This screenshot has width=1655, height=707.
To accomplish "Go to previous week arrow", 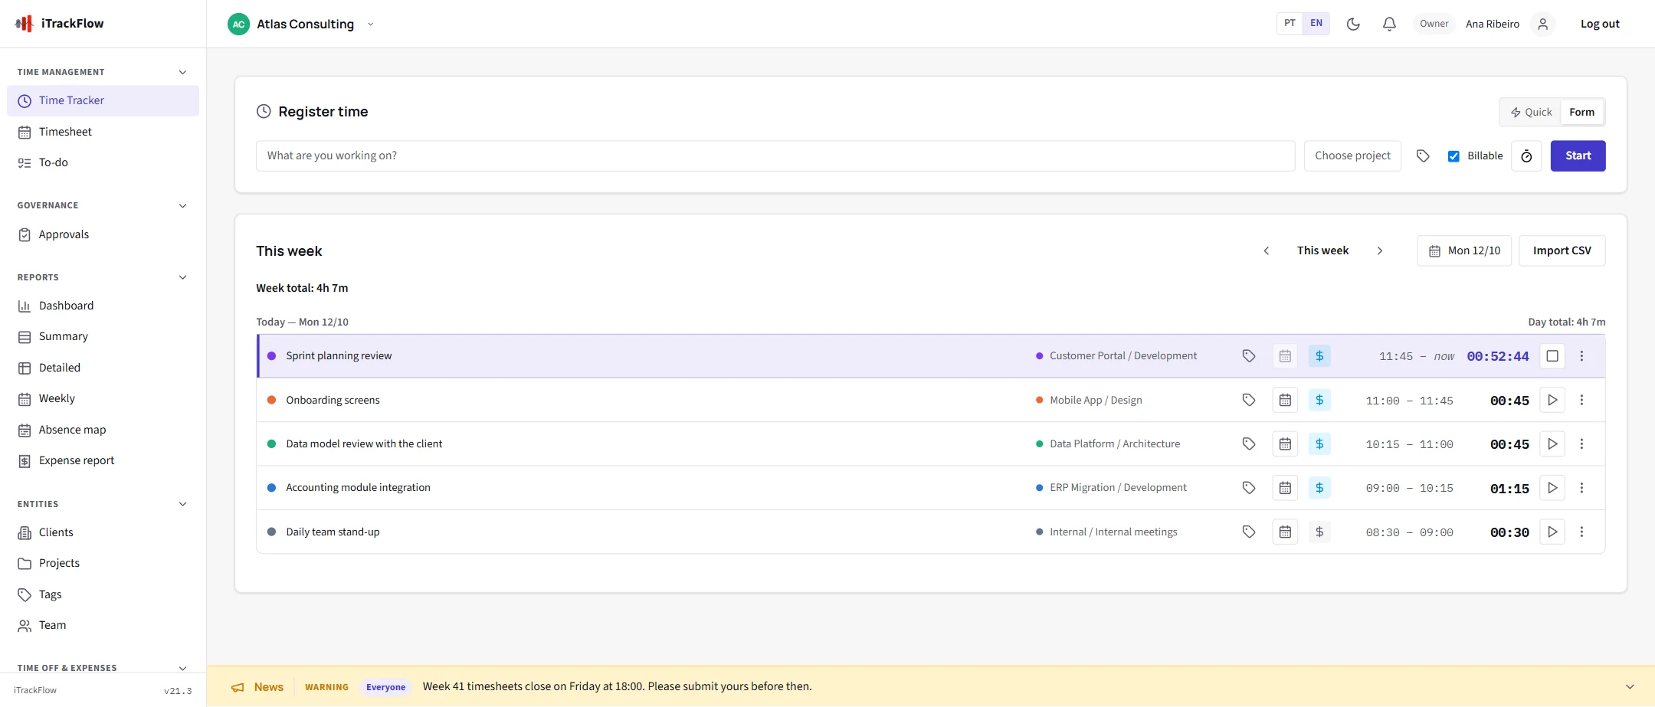I will click(1267, 250).
